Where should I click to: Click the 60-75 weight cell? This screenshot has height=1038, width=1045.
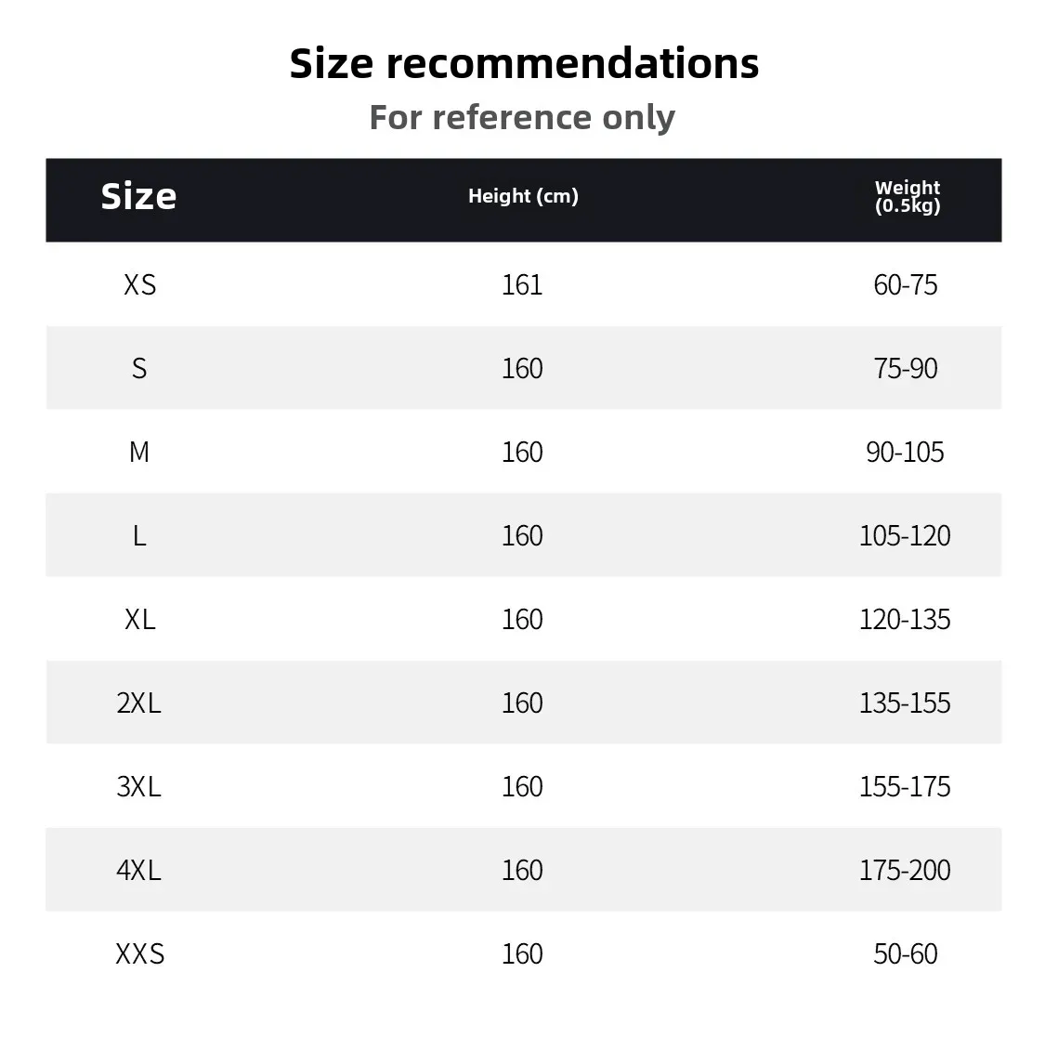[906, 284]
